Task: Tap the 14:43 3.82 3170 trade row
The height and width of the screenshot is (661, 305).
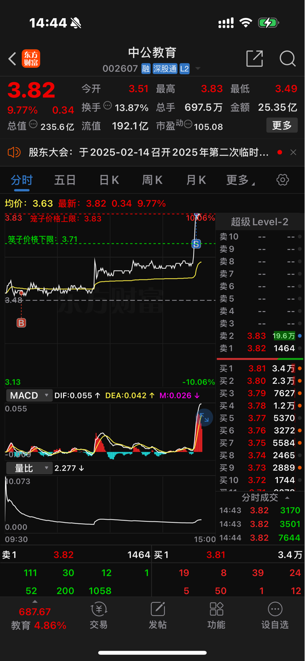Action: click(260, 510)
